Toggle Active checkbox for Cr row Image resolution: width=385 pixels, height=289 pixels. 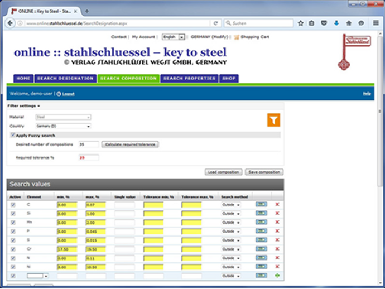tap(13, 249)
